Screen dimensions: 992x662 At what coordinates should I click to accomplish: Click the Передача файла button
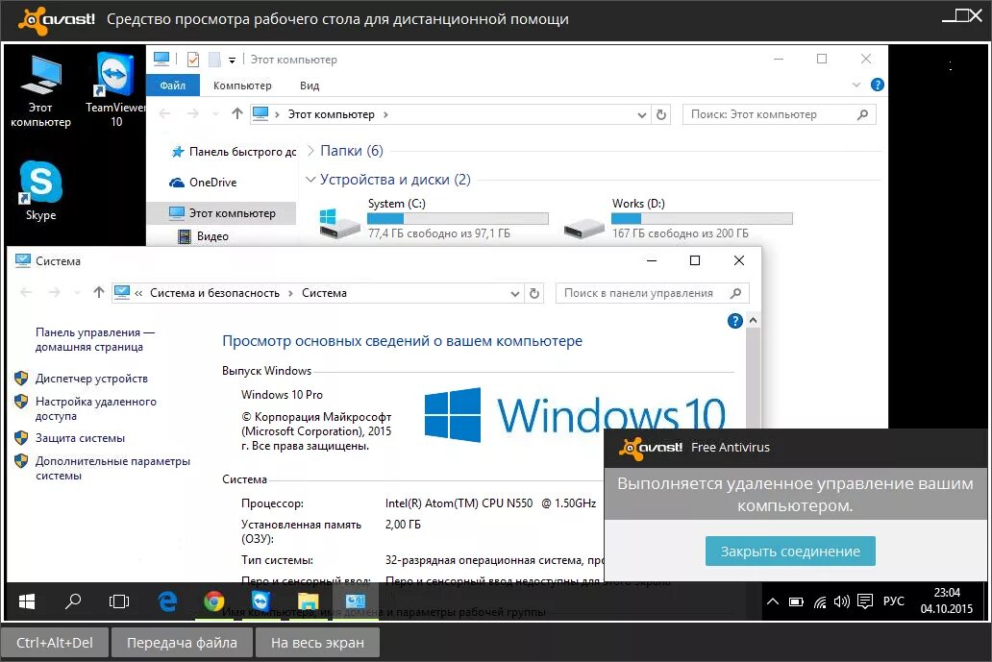click(x=182, y=642)
